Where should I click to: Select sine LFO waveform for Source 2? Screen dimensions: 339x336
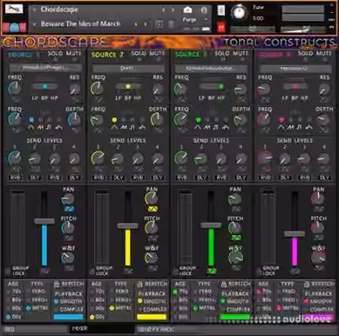tap(115, 127)
